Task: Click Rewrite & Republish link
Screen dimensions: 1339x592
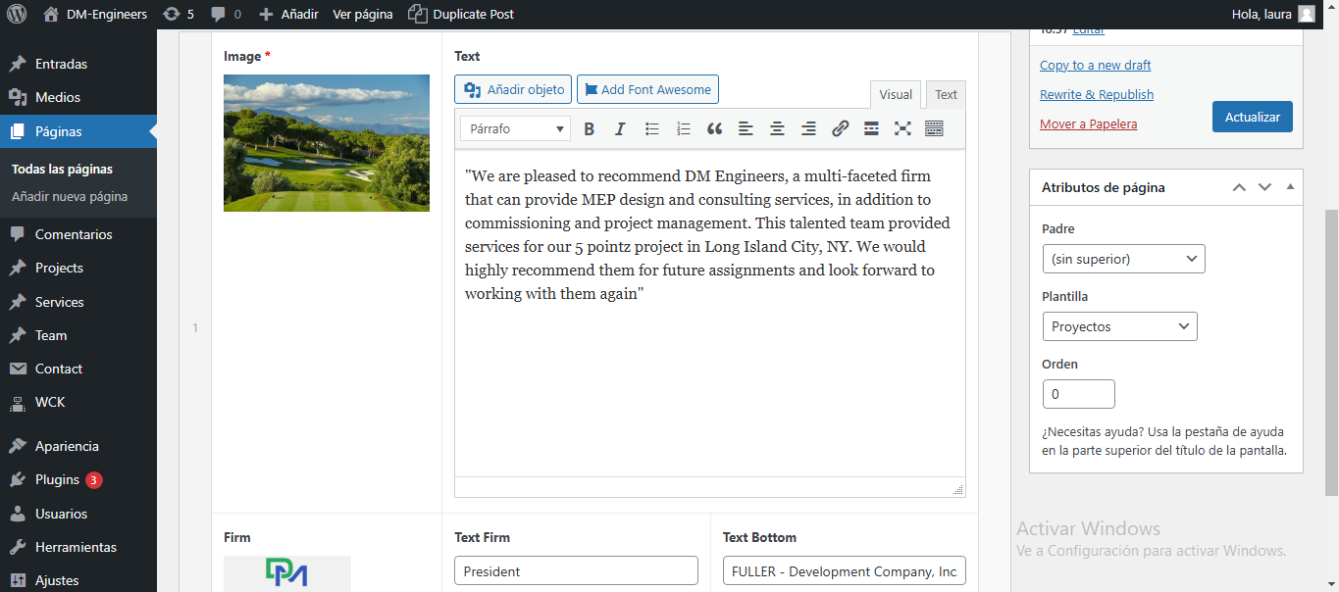Action: (1097, 94)
